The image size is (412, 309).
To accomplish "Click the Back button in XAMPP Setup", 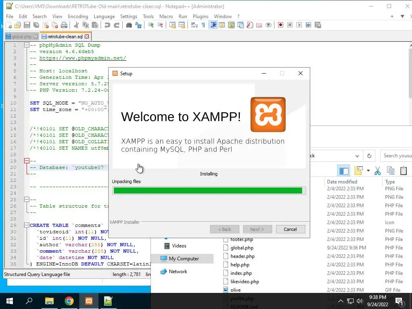I will [x=225, y=229].
